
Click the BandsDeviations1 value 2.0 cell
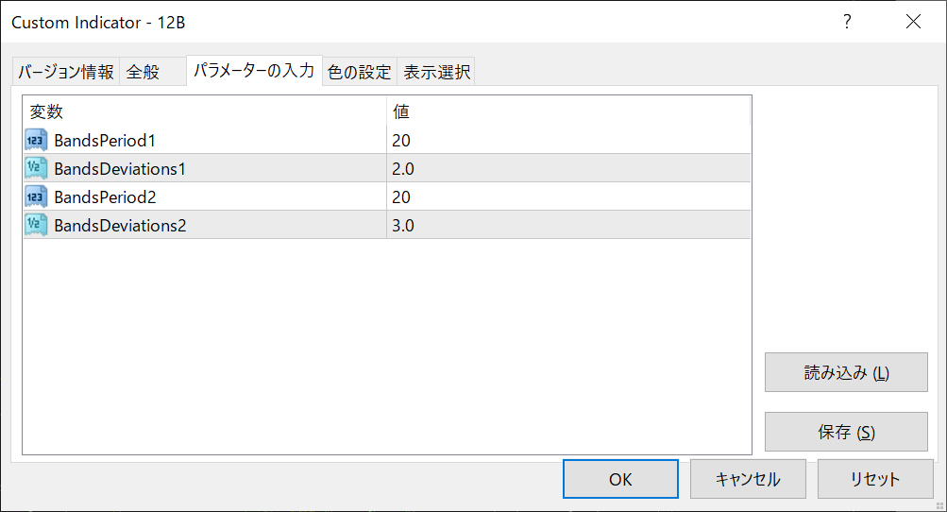pos(567,169)
